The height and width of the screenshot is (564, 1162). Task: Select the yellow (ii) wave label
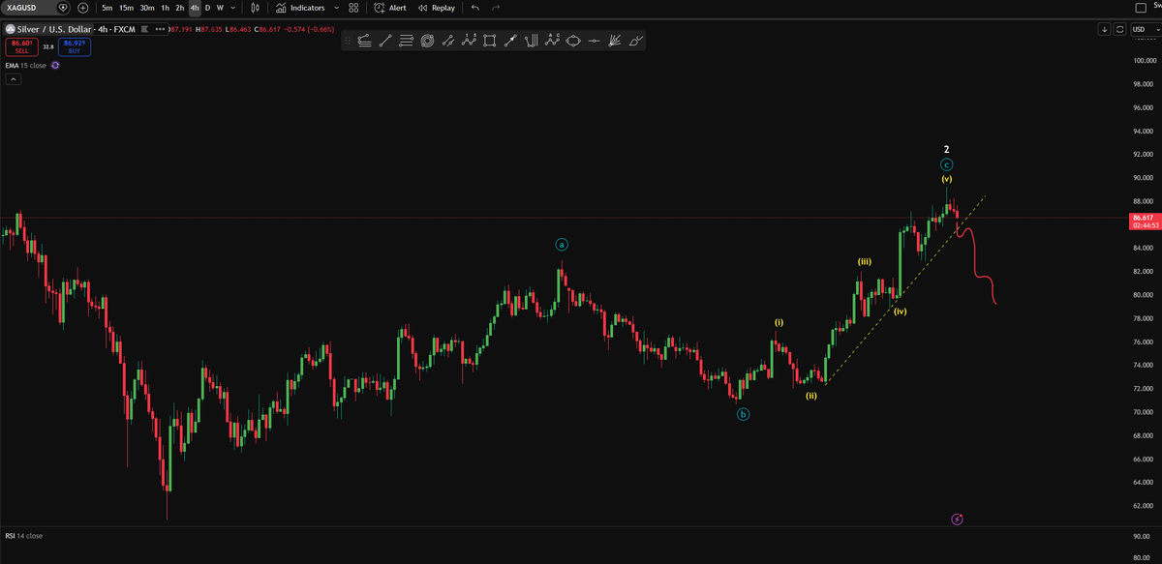click(811, 395)
